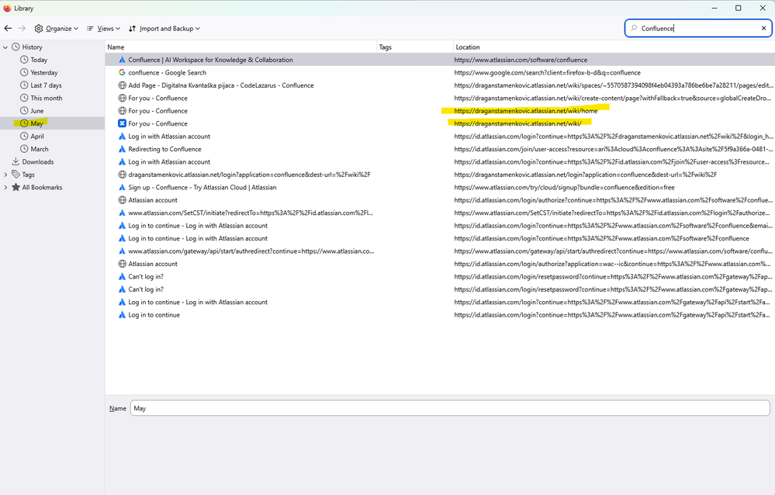
Task: Click the star icon beside All Bookmarks
Action: click(x=16, y=187)
